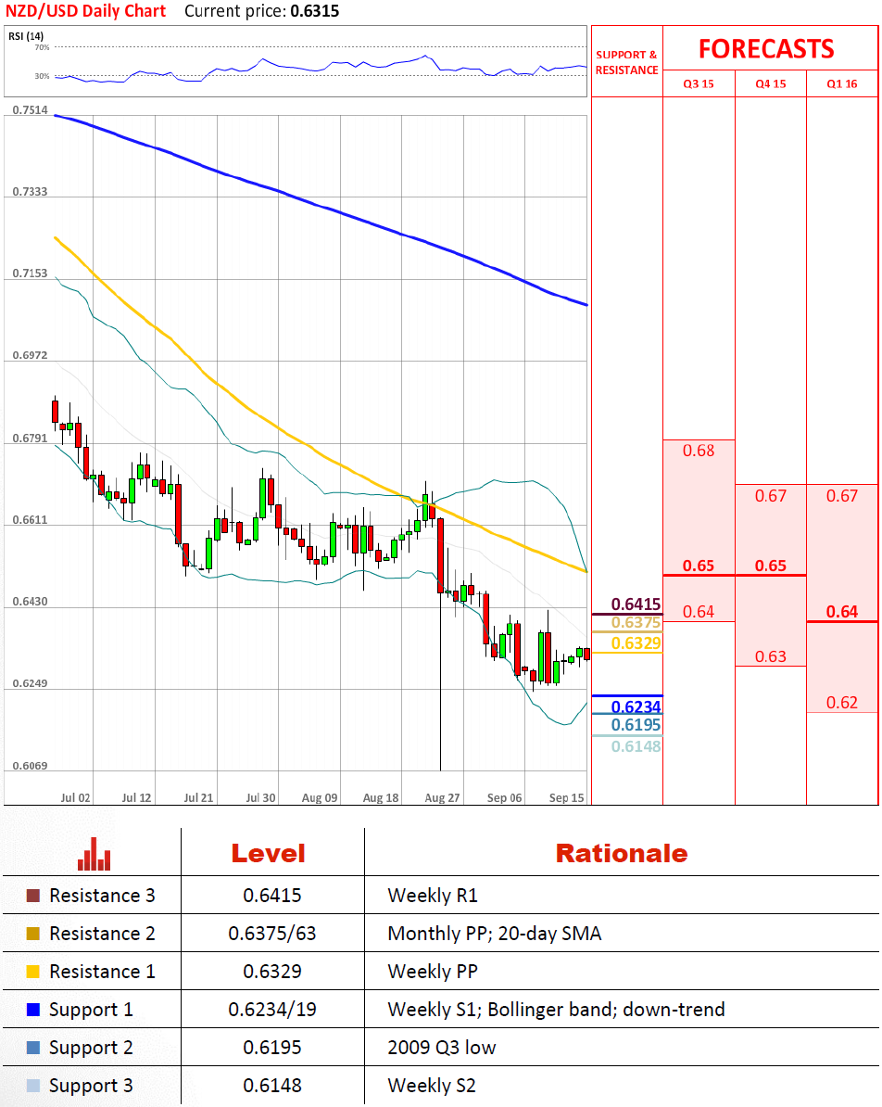This screenshot has height=1107, width=882.
Task: Click the Level column header
Action: [x=268, y=854]
